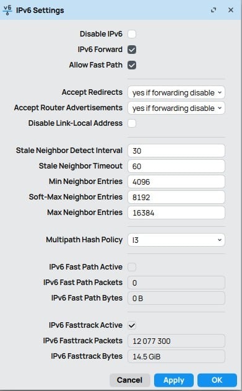Click Stale Neighbor Detect Interval field
Screen dimensions: 242x391
click(176, 151)
